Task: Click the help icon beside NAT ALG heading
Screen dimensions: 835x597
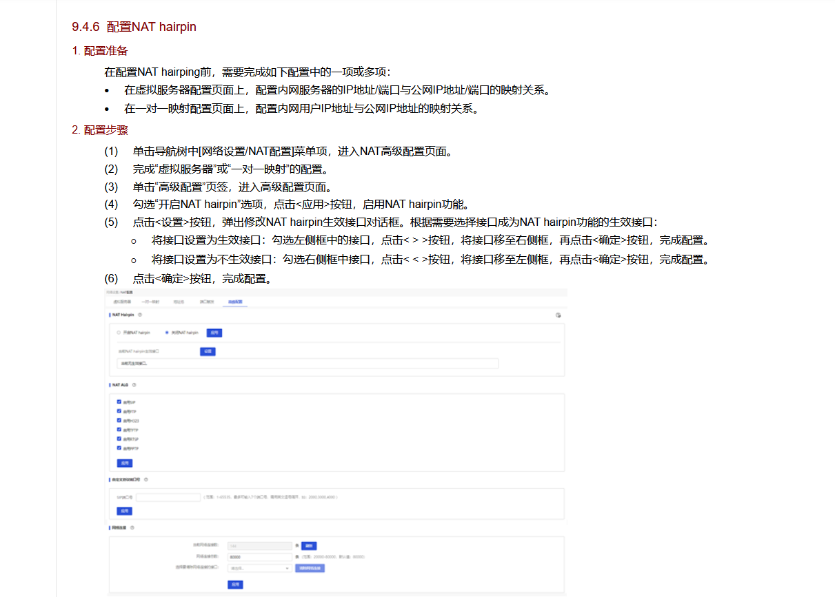Action: [x=134, y=385]
